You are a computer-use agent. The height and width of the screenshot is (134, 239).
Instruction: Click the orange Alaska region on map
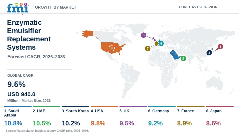[x=88, y=34]
